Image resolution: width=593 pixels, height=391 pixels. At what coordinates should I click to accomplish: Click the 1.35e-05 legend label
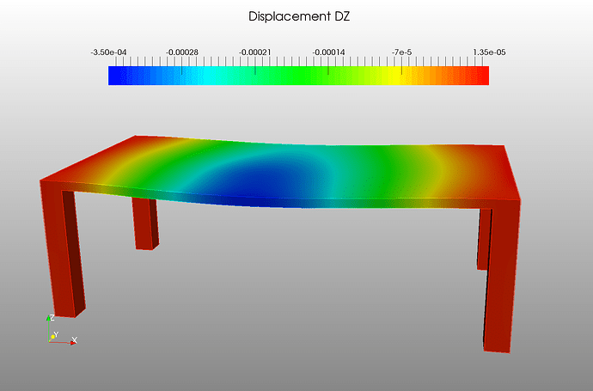489,52
